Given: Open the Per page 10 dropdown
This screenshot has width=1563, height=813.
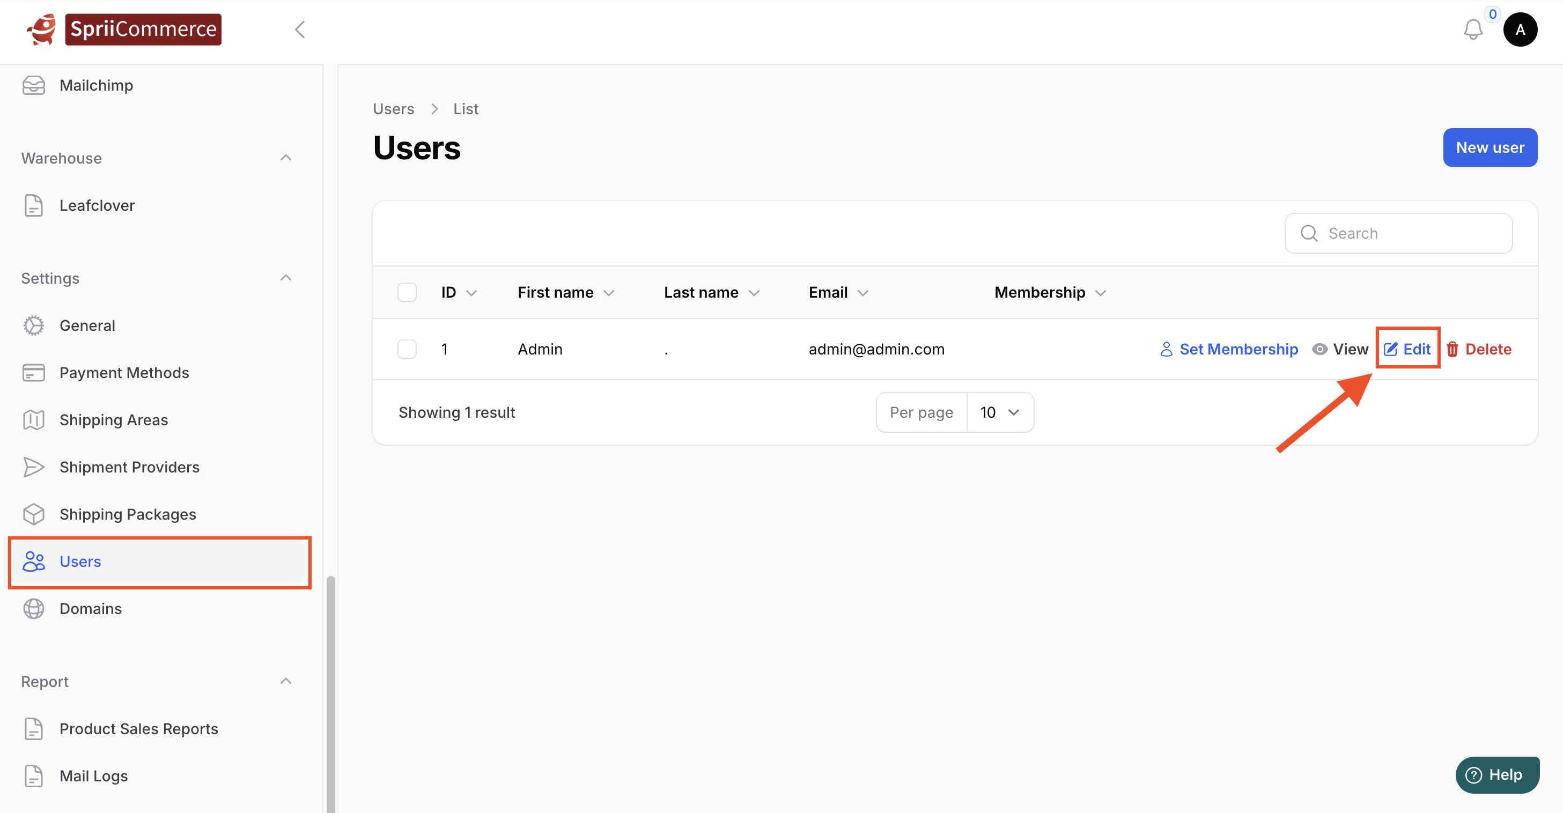Looking at the screenshot, I should tap(999, 412).
